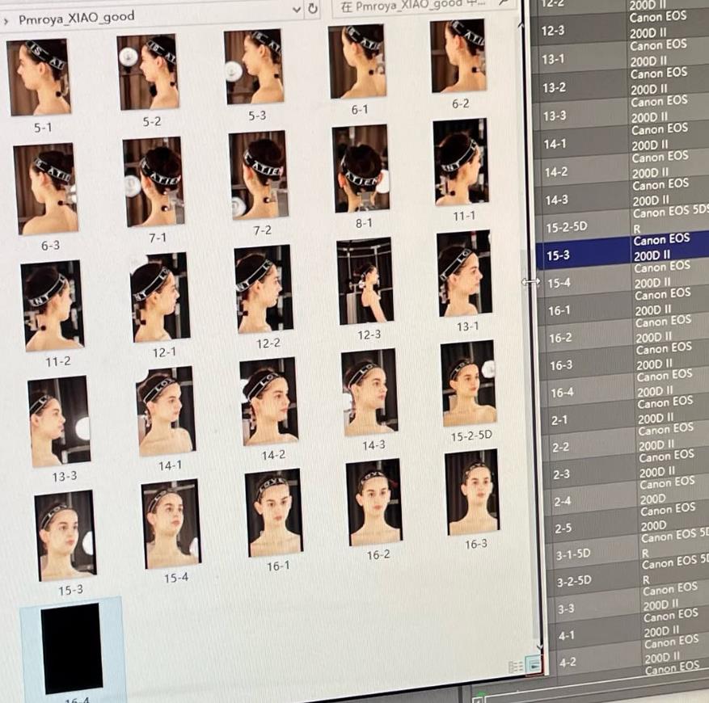
Task: Select the 7-2 photo file icon
Action: tap(258, 175)
